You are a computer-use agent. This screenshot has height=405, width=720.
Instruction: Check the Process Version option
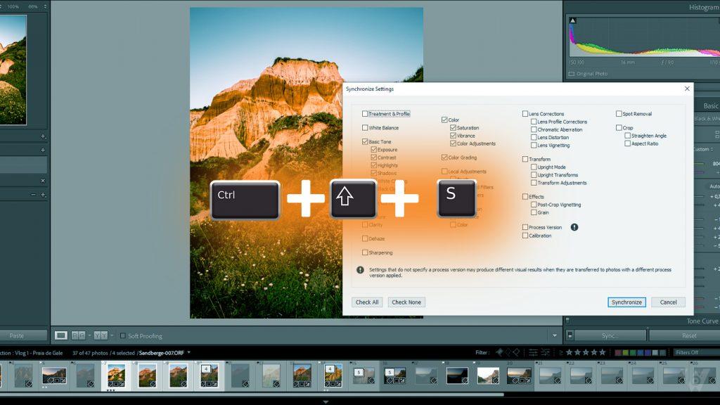pos(525,227)
